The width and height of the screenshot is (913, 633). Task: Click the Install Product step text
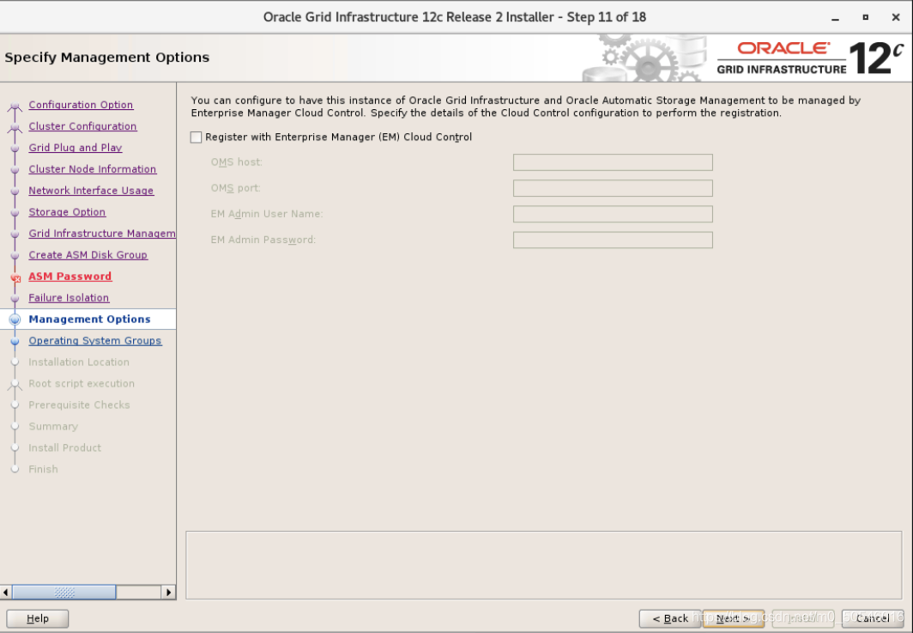click(x=64, y=447)
